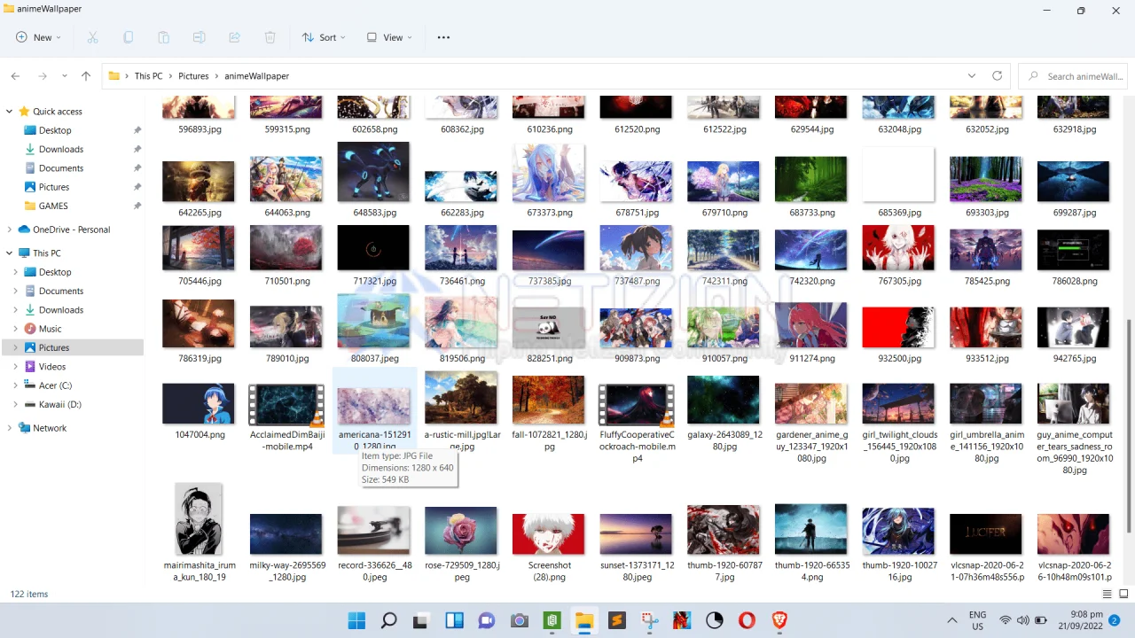1135x638 pixels.
Task: Go up one folder level with Up arrow
Action: coord(86,76)
